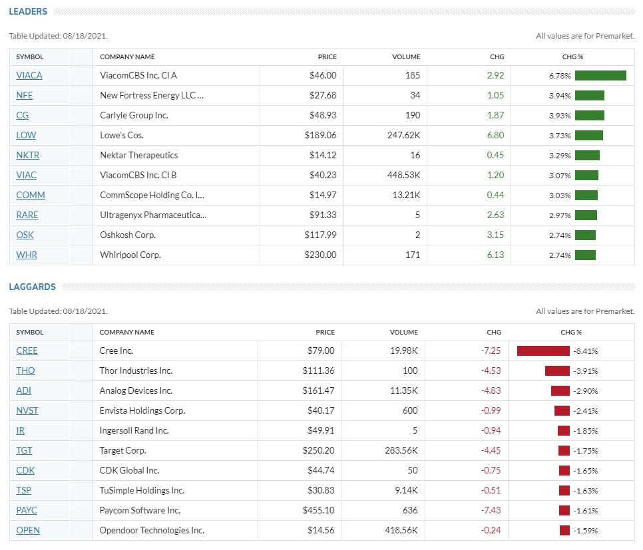
Task: Click the 448.53K volume value
Action: pos(403,176)
